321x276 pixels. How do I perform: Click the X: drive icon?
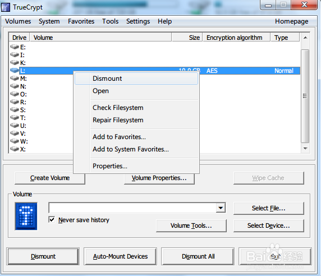tap(15, 149)
